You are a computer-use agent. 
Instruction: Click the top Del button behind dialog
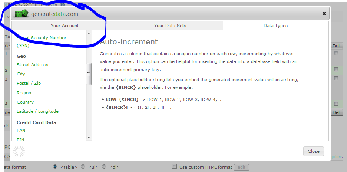pyautogui.click(x=336, y=46)
